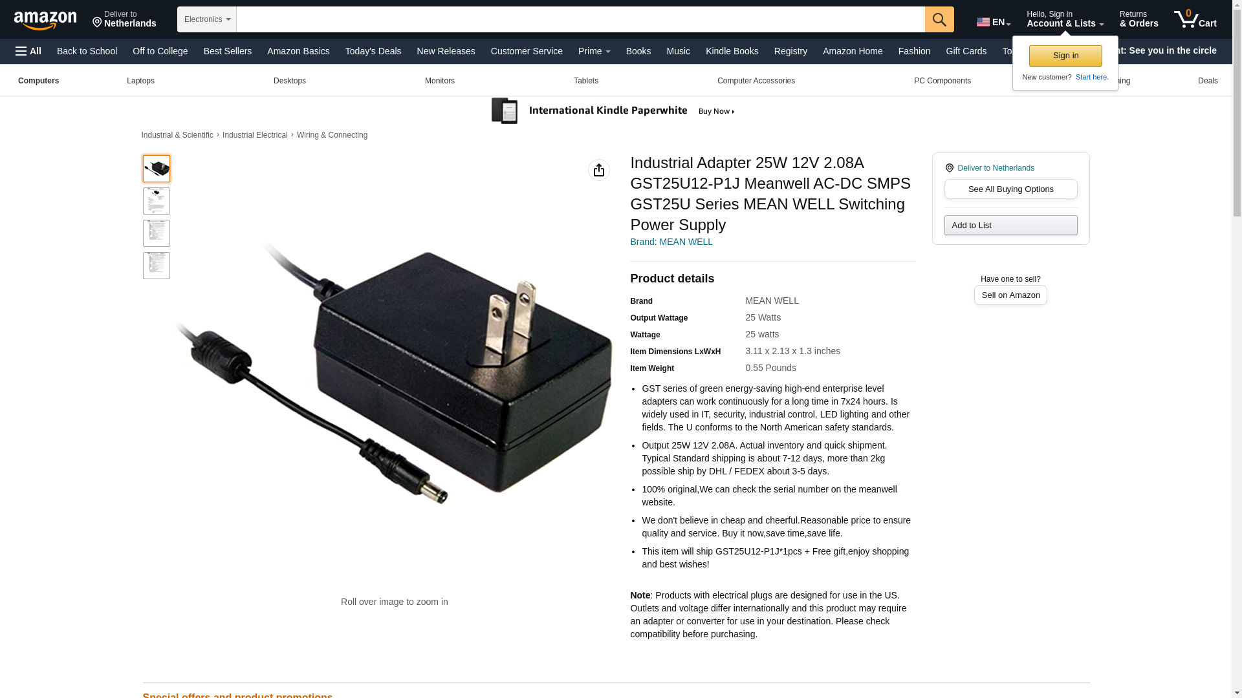Select the fourth product thumbnail image
This screenshot has height=698, width=1242.
tap(157, 266)
